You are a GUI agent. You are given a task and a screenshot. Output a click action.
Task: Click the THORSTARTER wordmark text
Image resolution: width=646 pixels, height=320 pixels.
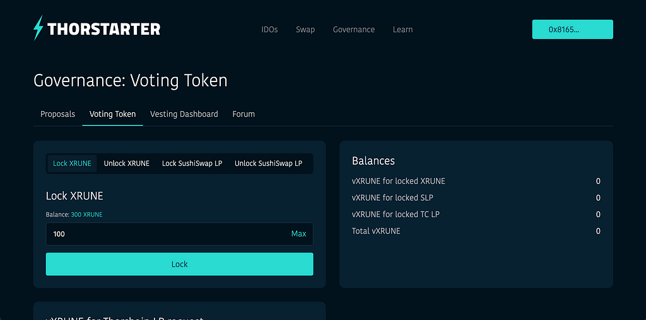pos(104,29)
